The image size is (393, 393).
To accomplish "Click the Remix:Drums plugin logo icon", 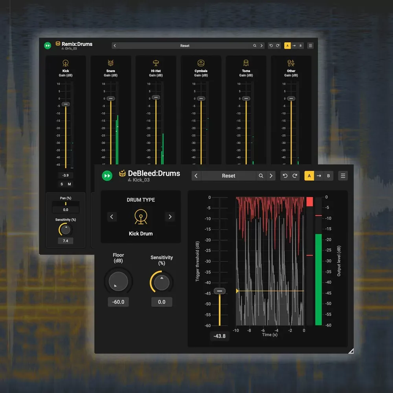I will pos(58,44).
